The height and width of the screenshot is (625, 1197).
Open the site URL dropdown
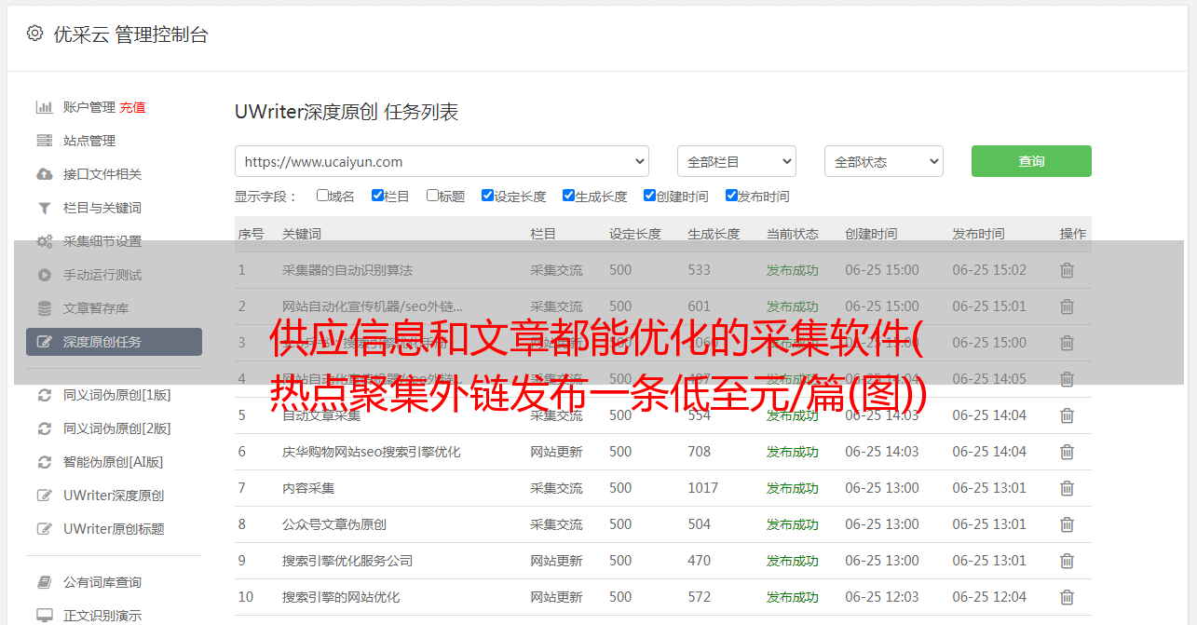(x=442, y=161)
